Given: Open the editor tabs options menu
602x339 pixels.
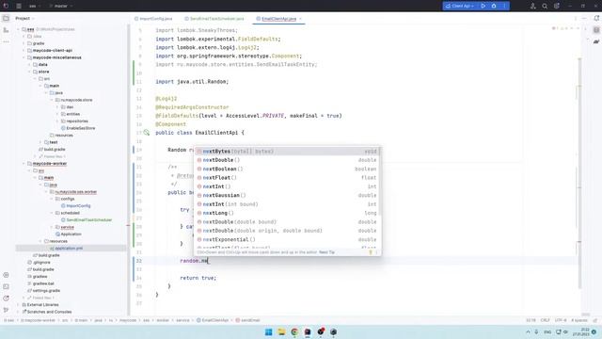Looking at the screenshot, I should click(575, 19).
